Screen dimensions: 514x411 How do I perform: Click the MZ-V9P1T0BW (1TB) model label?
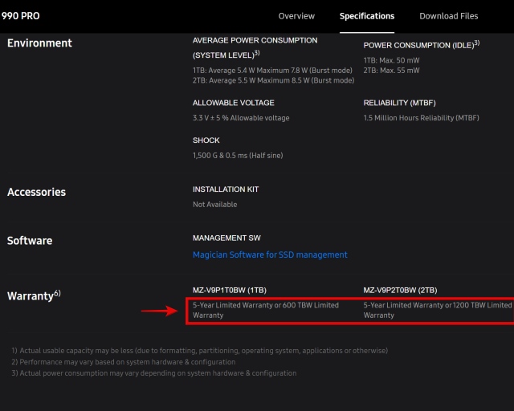[230, 291]
